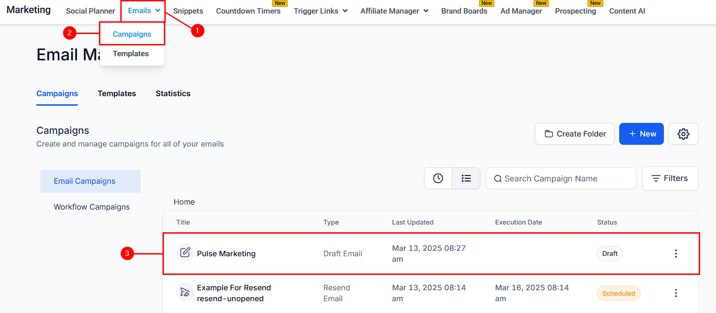Switch to the Statistics tab

point(173,93)
